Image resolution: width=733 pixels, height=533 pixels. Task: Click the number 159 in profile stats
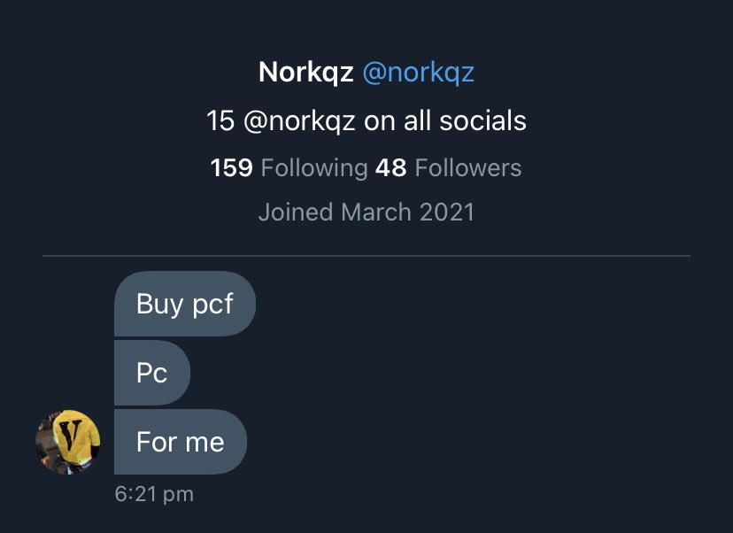(231, 167)
